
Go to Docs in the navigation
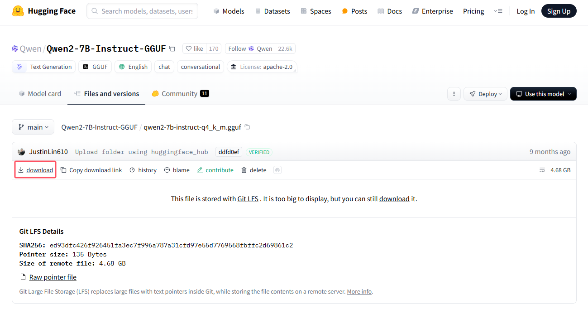point(390,11)
